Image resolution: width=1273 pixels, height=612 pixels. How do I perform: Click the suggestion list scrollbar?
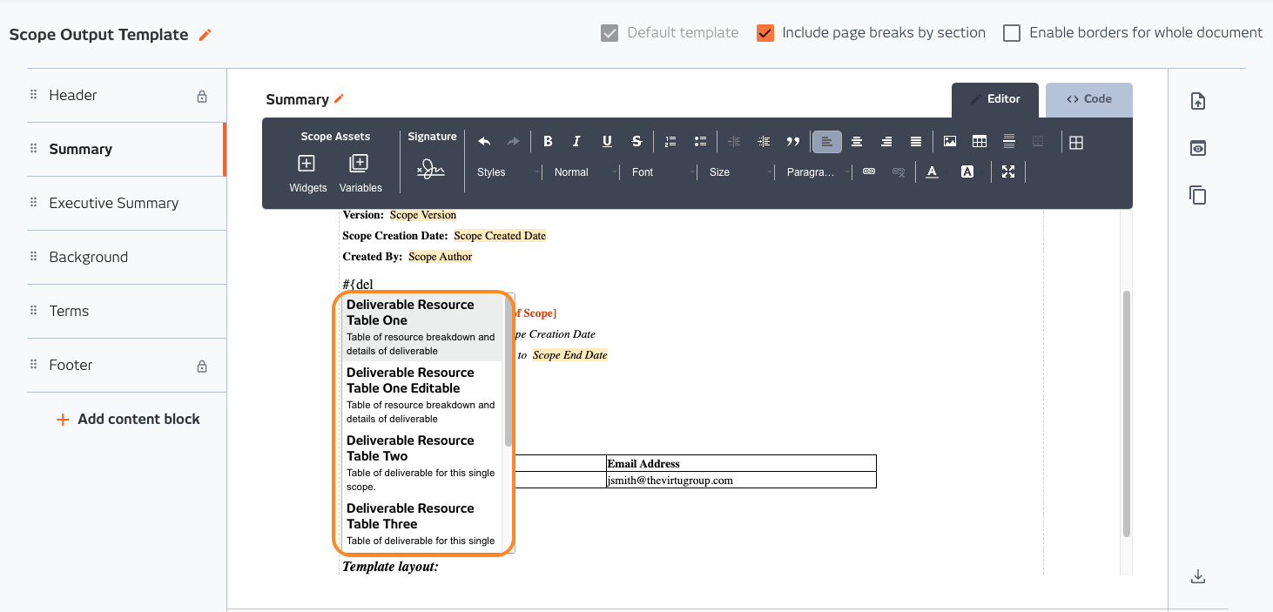tap(509, 371)
